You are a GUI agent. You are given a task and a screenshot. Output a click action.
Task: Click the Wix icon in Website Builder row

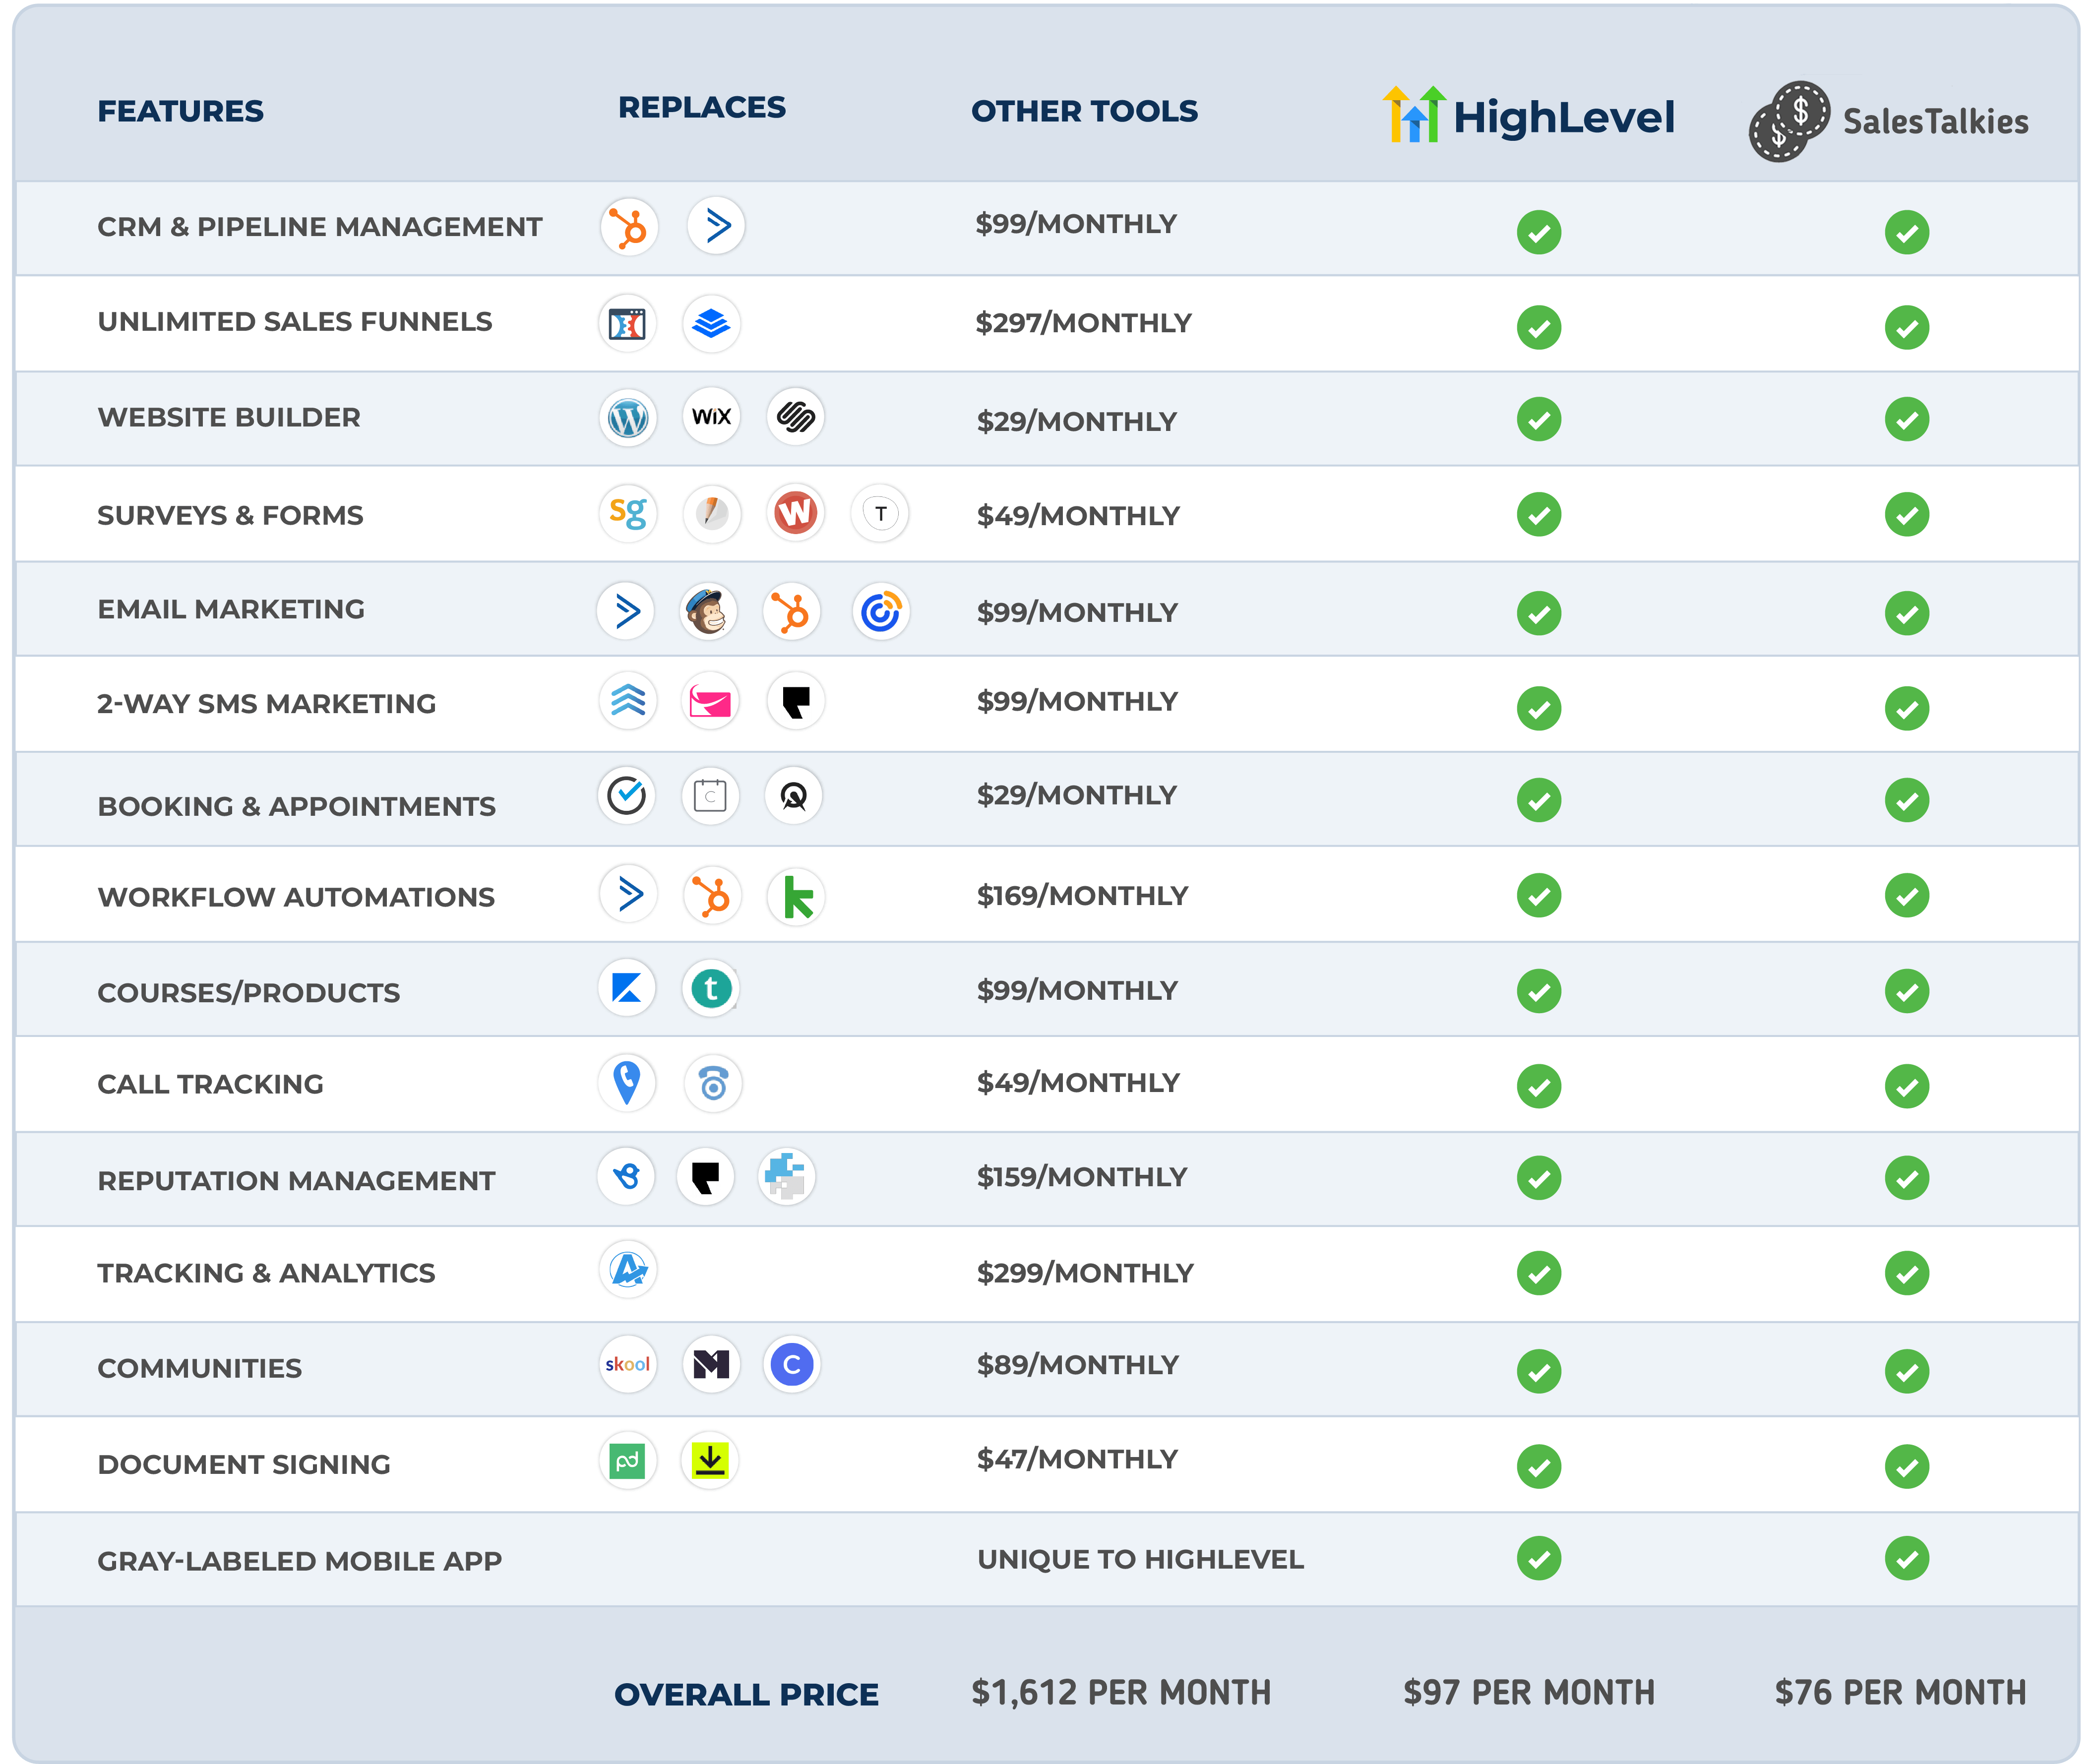(x=711, y=416)
